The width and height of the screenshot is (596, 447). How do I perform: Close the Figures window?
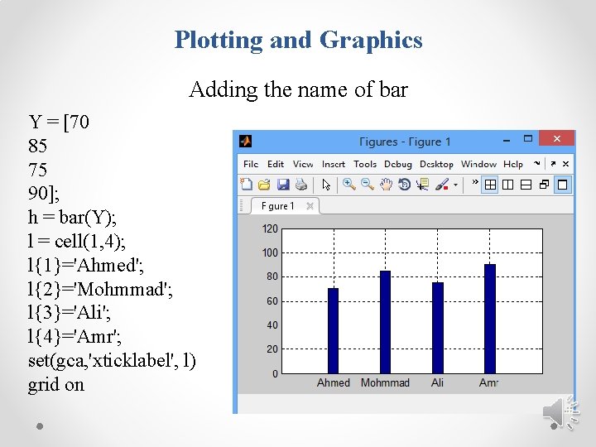coord(557,139)
